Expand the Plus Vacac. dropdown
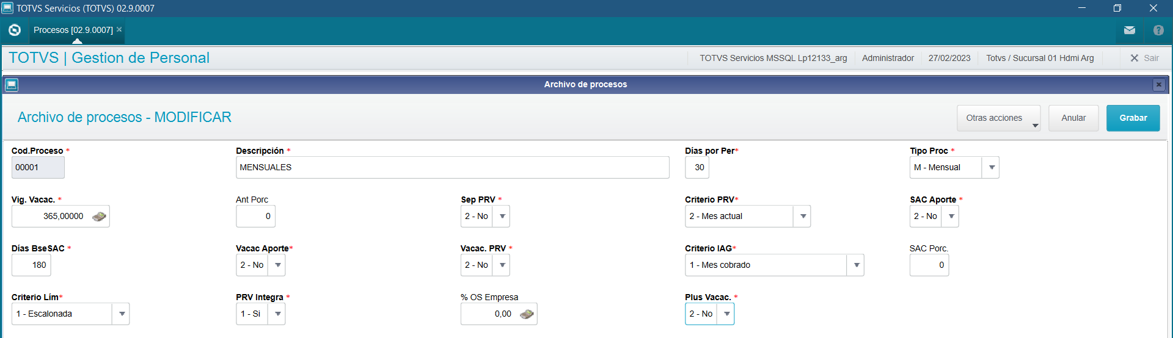This screenshot has width=1173, height=338. click(726, 314)
